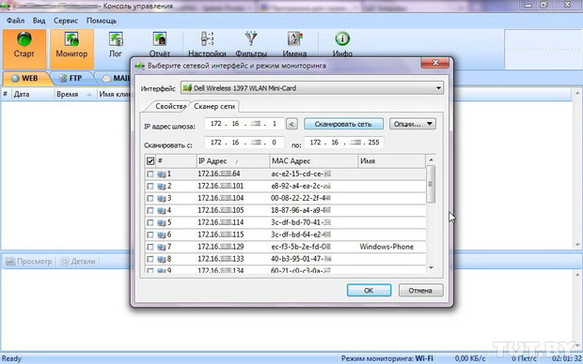Switch to the MAIL tab
The width and height of the screenshot is (583, 364).
(116, 78)
